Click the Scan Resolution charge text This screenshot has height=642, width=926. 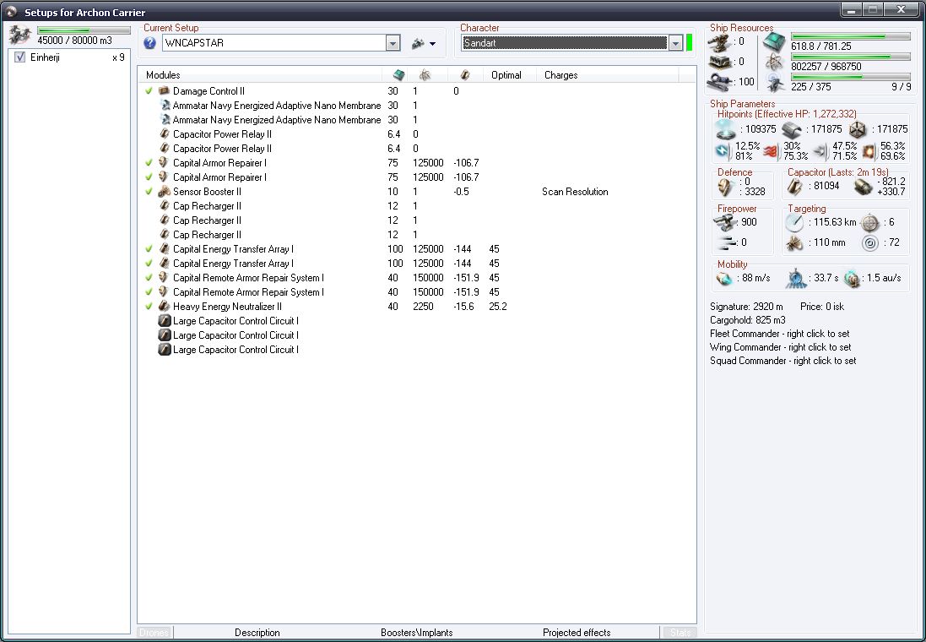click(575, 192)
